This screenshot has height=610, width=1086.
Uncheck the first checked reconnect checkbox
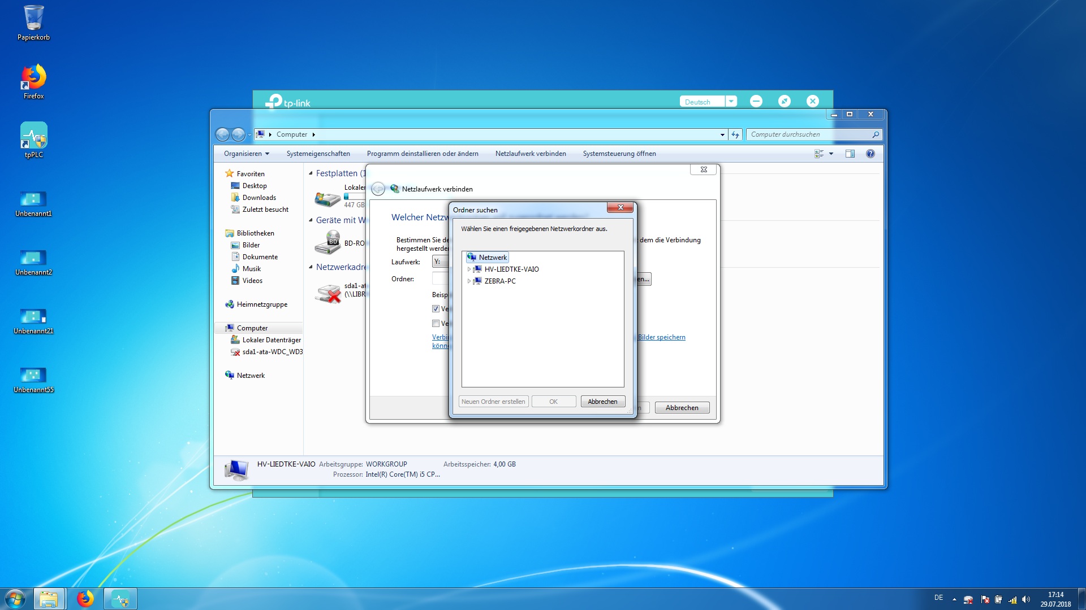(436, 309)
